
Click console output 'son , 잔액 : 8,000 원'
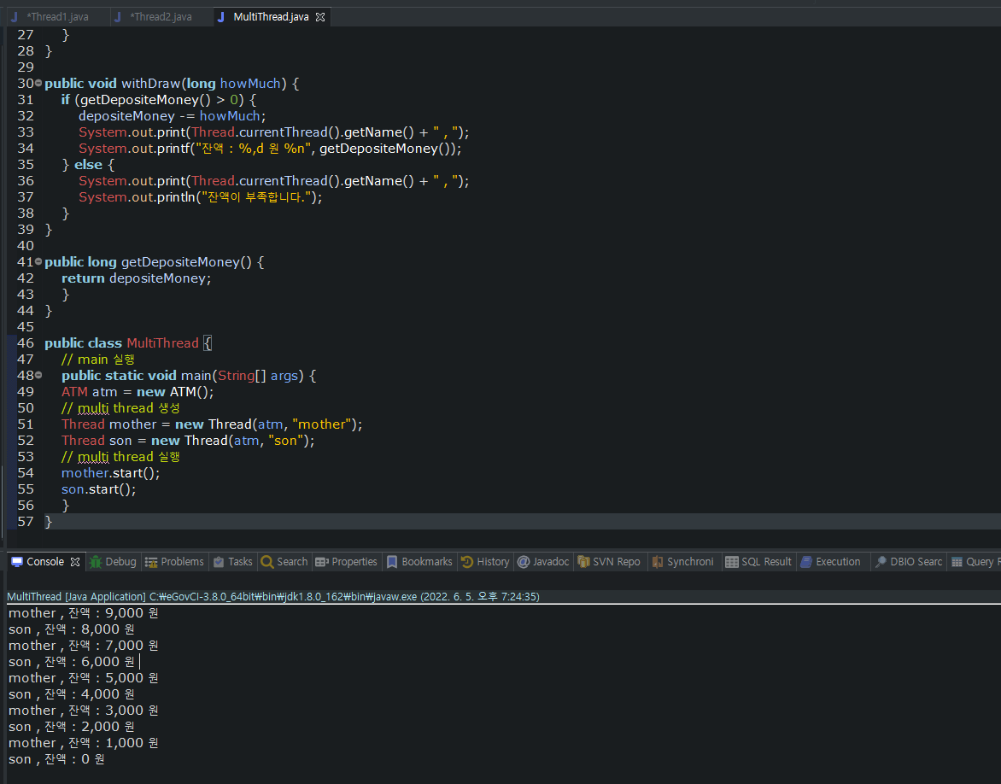point(72,629)
